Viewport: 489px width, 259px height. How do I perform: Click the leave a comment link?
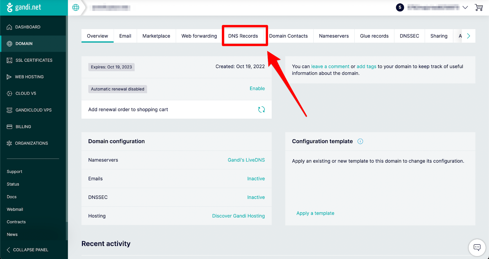[330, 67]
